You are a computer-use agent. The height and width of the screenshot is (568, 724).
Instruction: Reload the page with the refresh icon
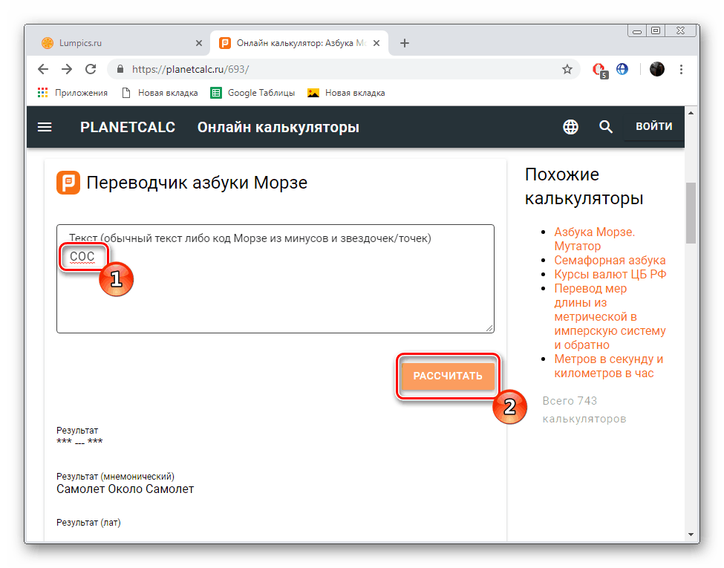click(x=91, y=69)
